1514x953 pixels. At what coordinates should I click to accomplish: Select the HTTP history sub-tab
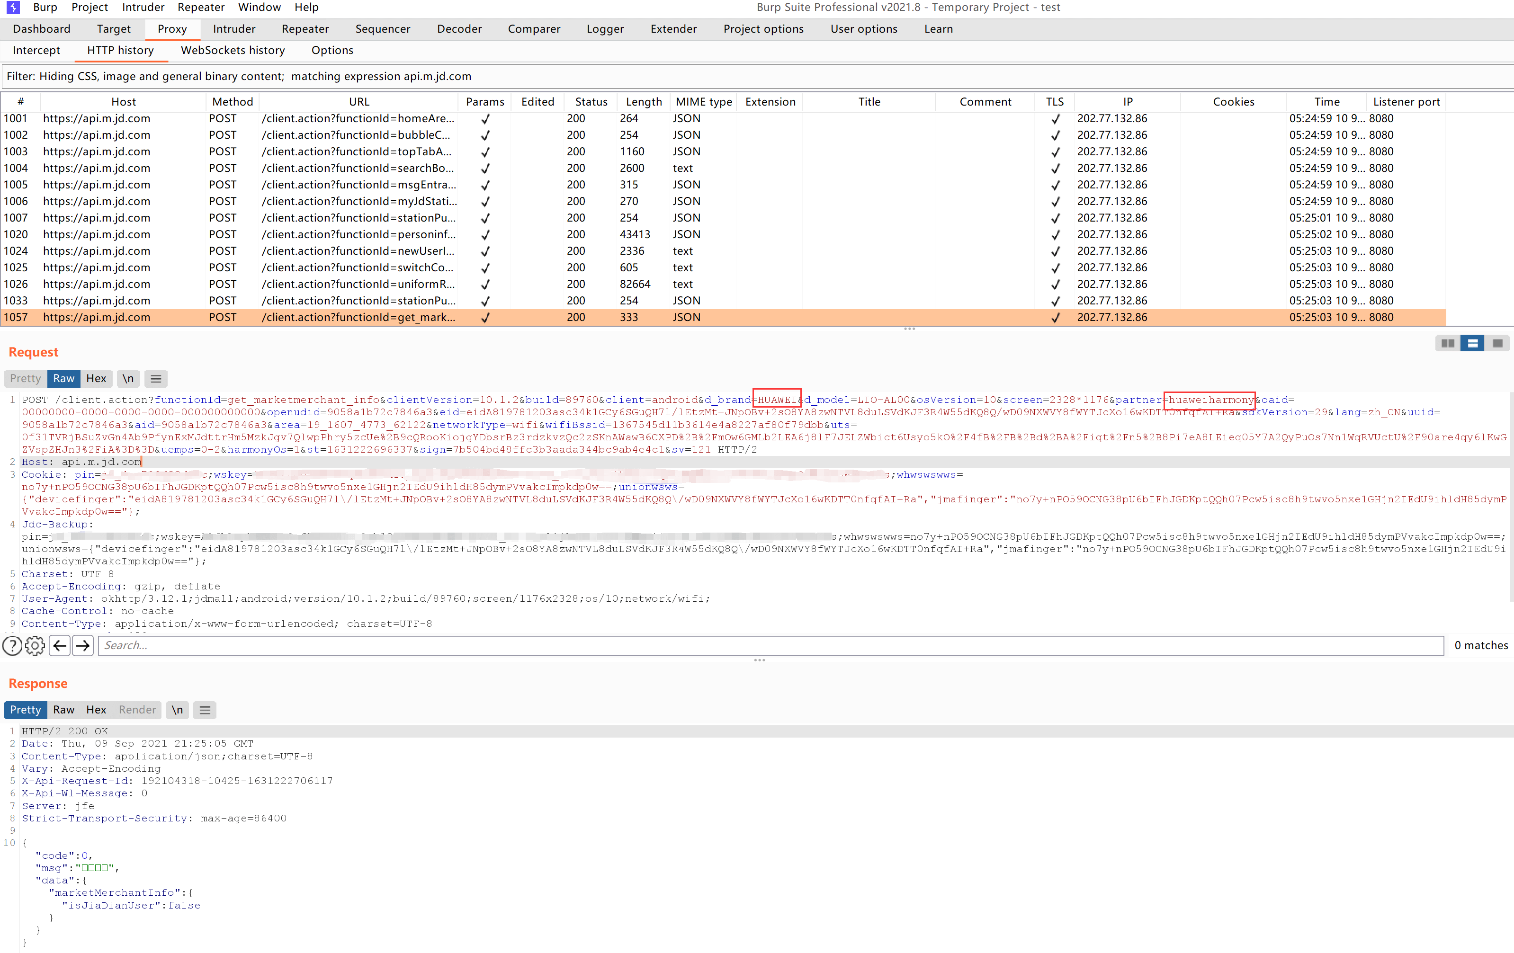point(121,50)
